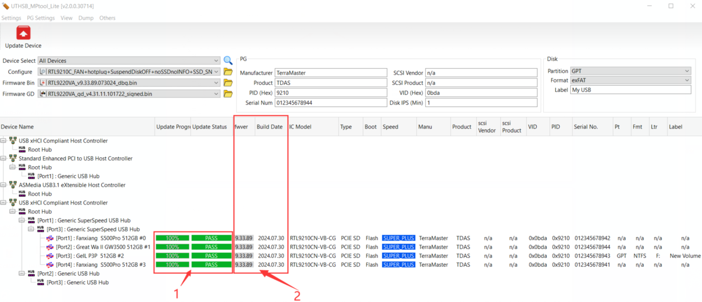Click the Product TDAS input field
The image size is (702, 302).
331,83
